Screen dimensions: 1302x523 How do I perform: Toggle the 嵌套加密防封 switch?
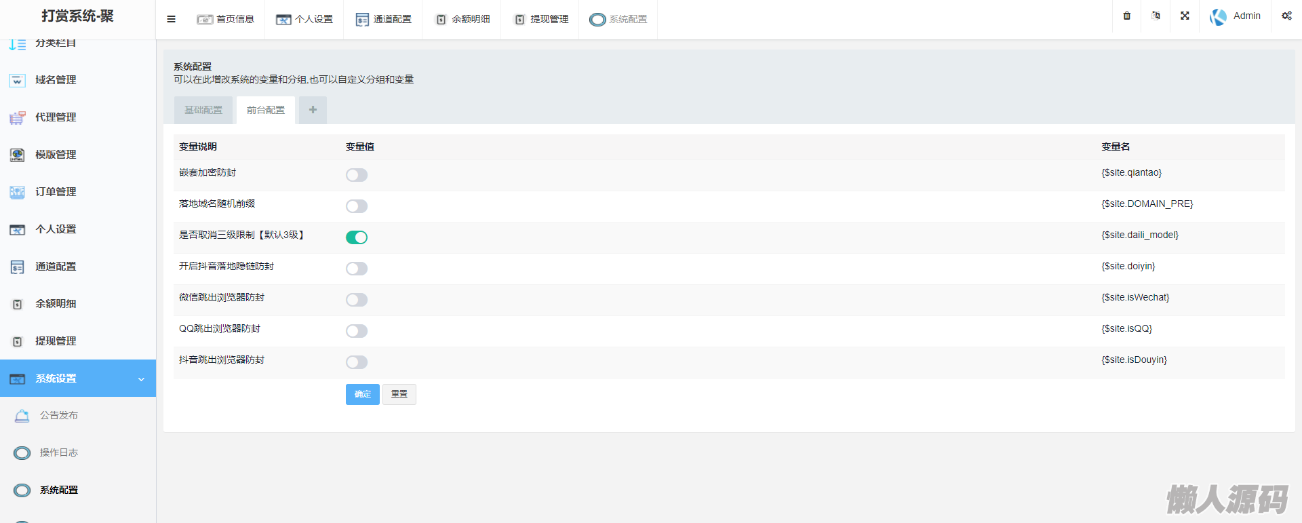[357, 175]
